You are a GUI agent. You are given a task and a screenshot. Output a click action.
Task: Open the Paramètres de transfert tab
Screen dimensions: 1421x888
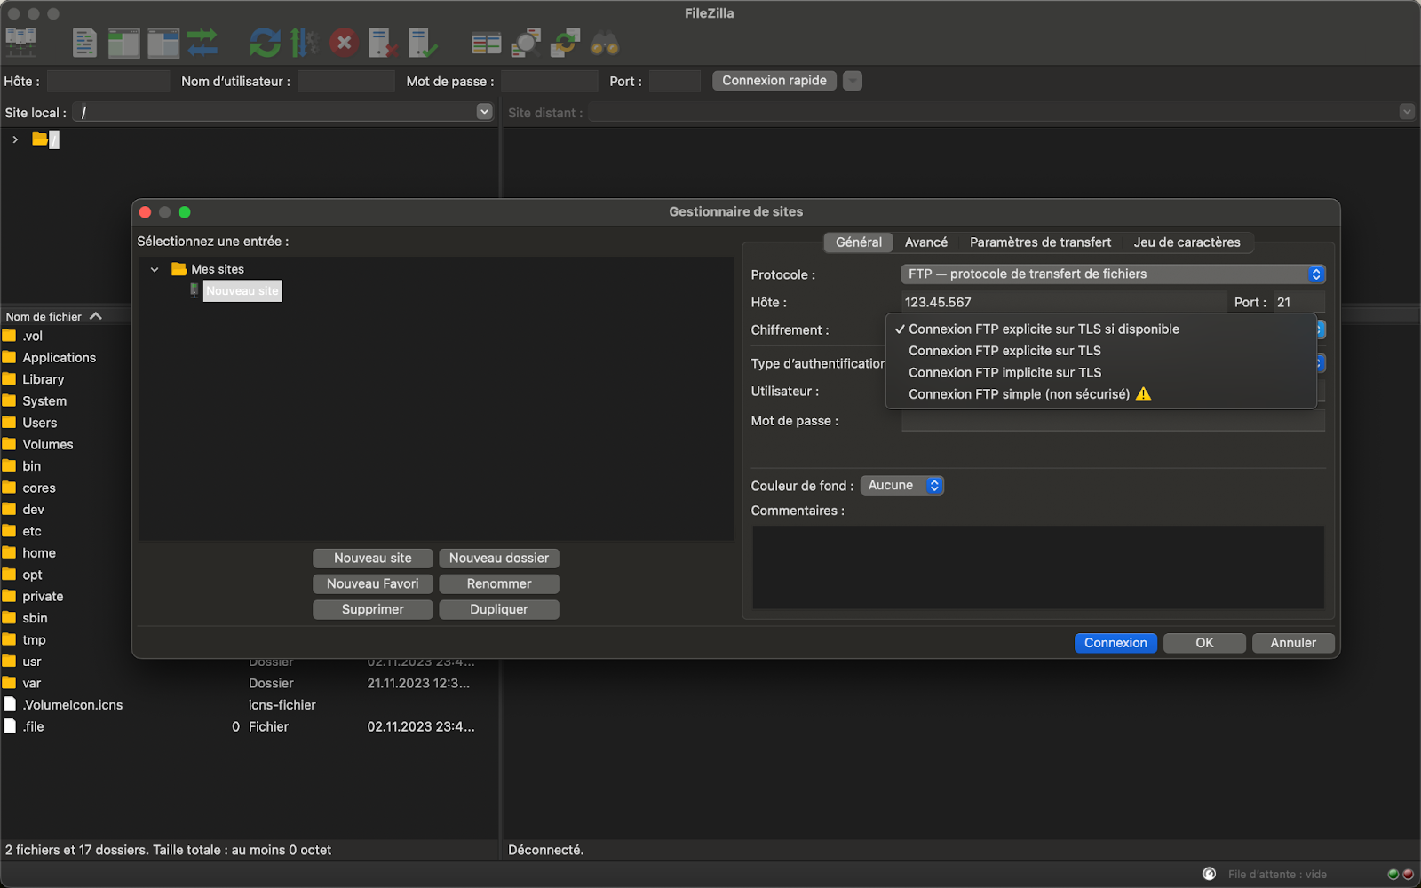click(x=1040, y=242)
